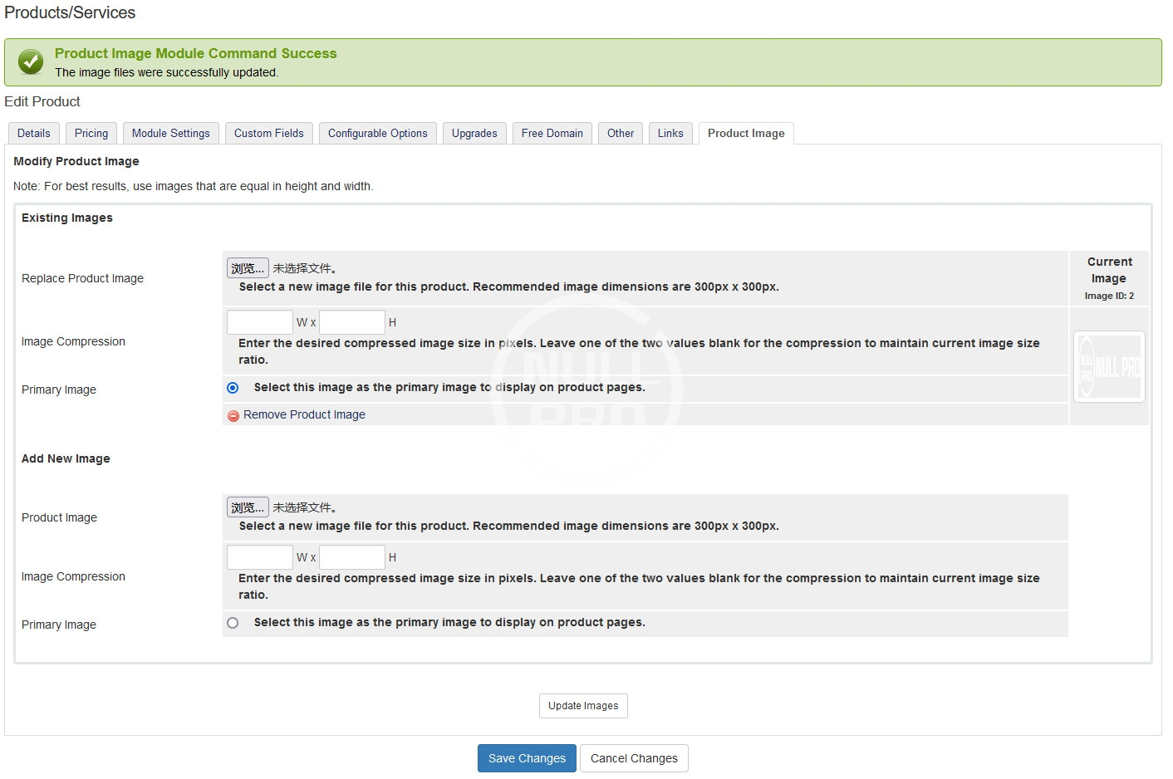Click Remove Product Image link
This screenshot has width=1173, height=779.
[x=304, y=415]
